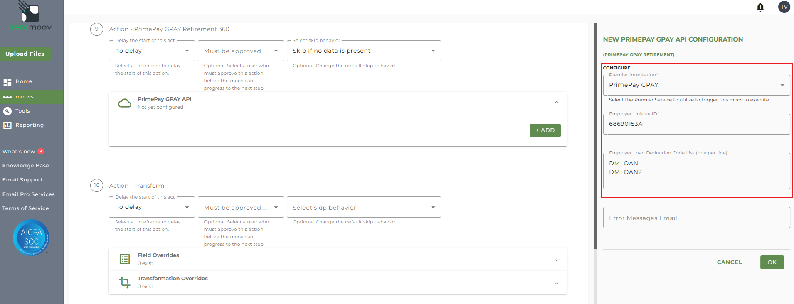Open the 'Skip if no data is present' dropdown
Viewport: 794px width, 304px height.
click(363, 51)
